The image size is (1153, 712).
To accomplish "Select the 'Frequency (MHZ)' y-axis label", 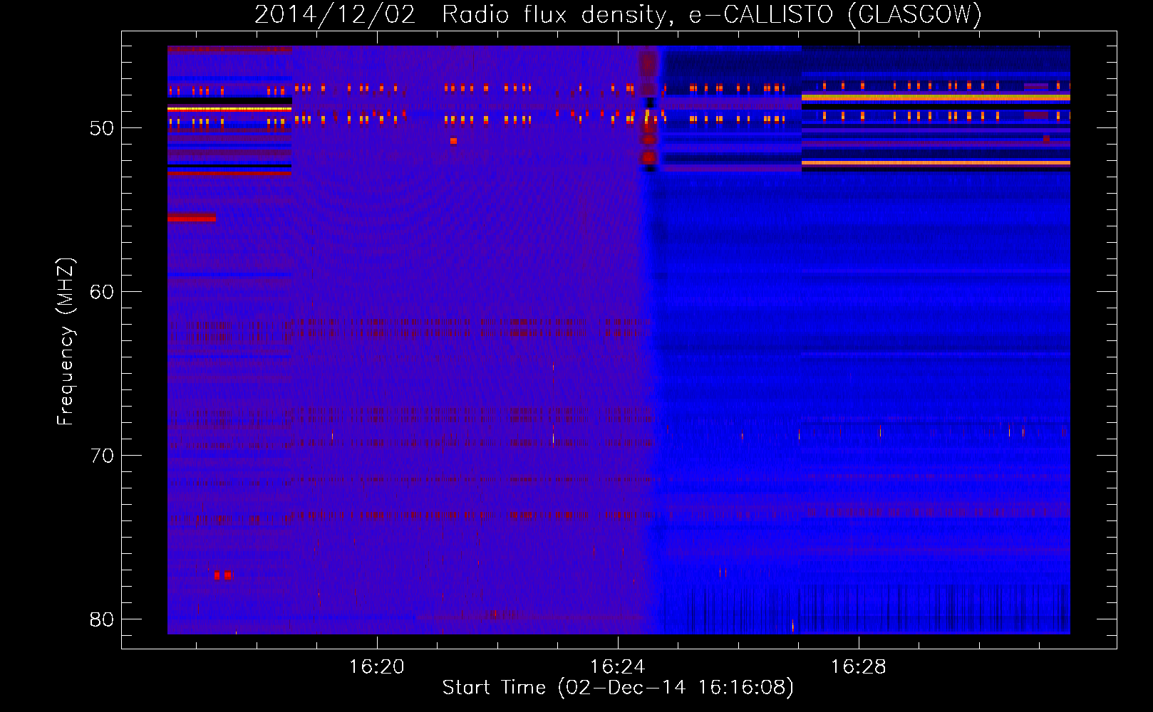I will pos(66,342).
